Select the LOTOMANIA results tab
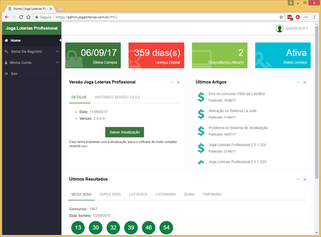 point(166,194)
